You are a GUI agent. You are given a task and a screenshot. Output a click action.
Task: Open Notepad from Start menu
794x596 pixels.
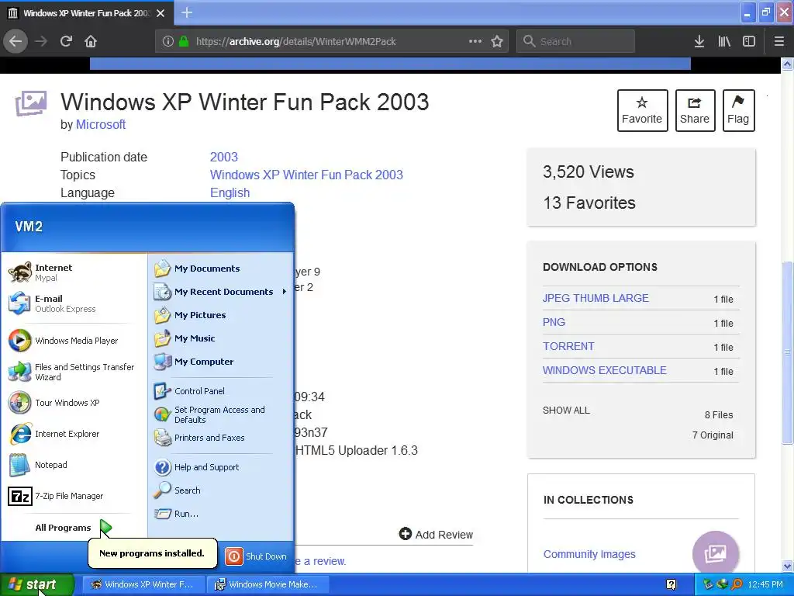[x=74, y=465]
